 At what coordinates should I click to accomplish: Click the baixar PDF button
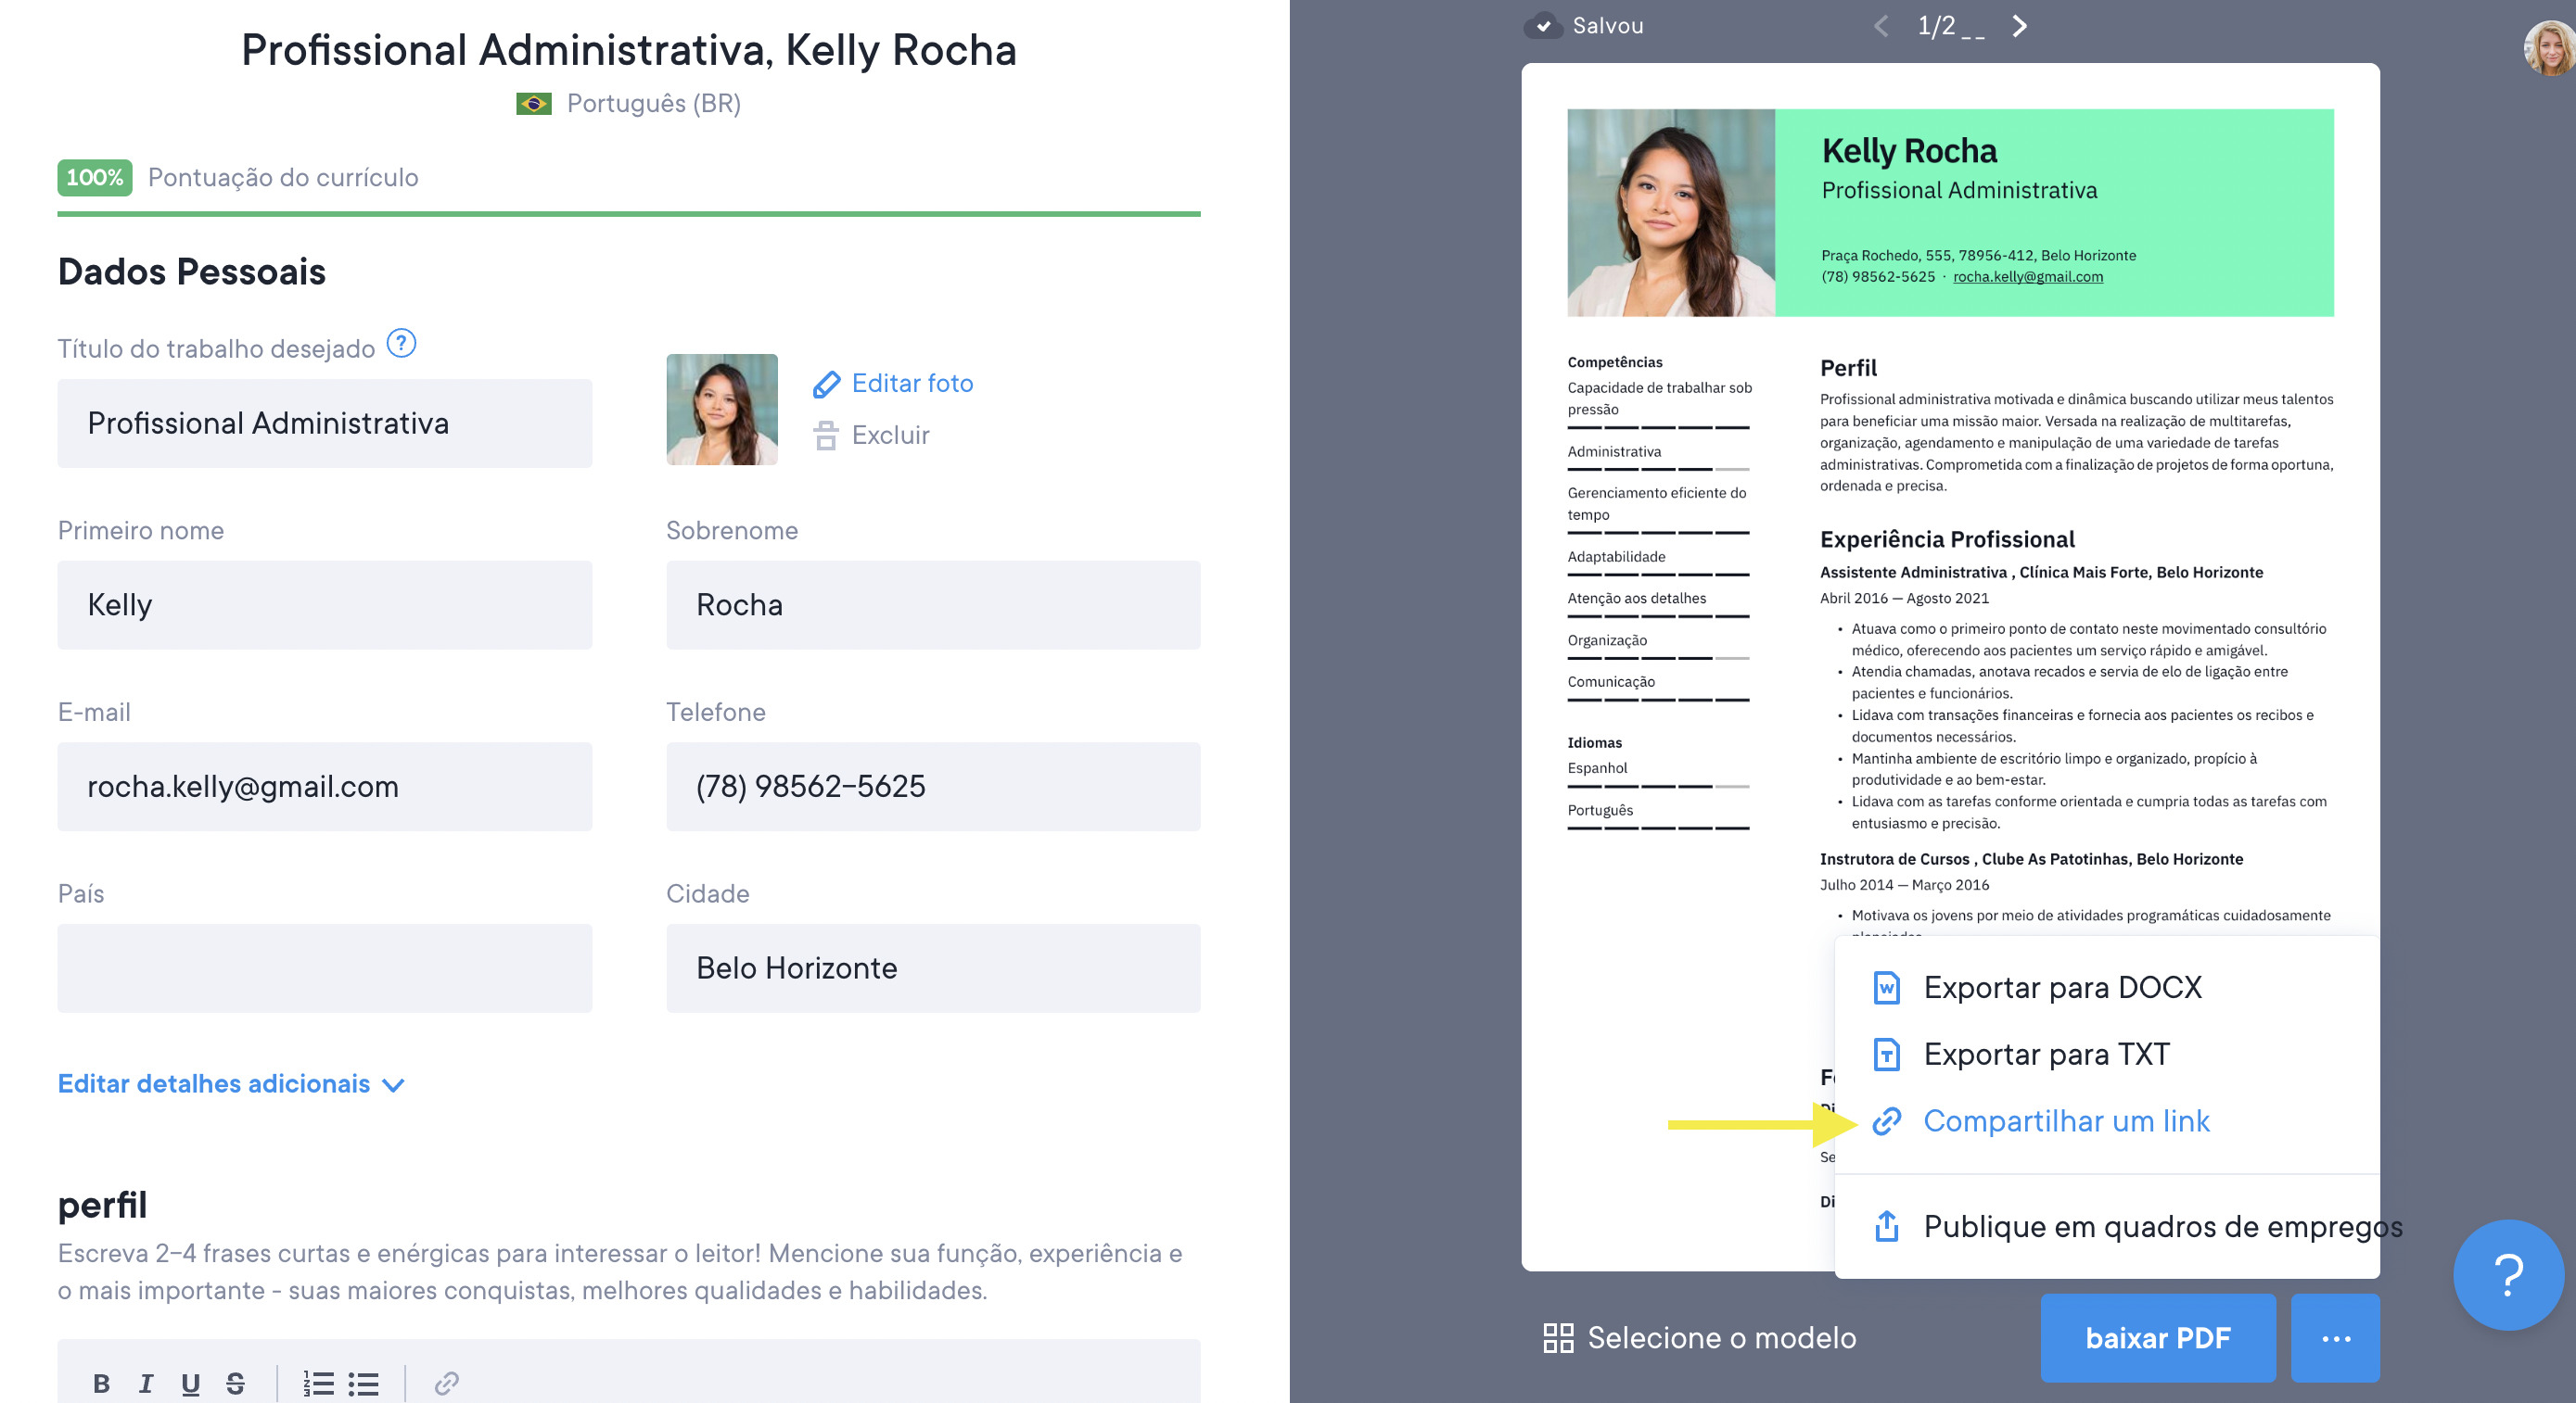click(2157, 1338)
